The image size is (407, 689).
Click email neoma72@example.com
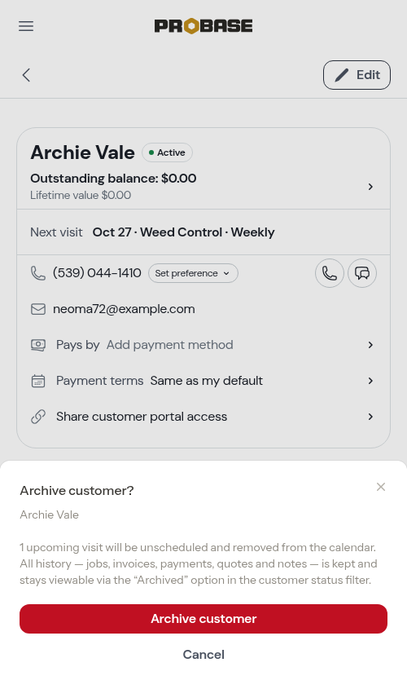click(x=124, y=309)
